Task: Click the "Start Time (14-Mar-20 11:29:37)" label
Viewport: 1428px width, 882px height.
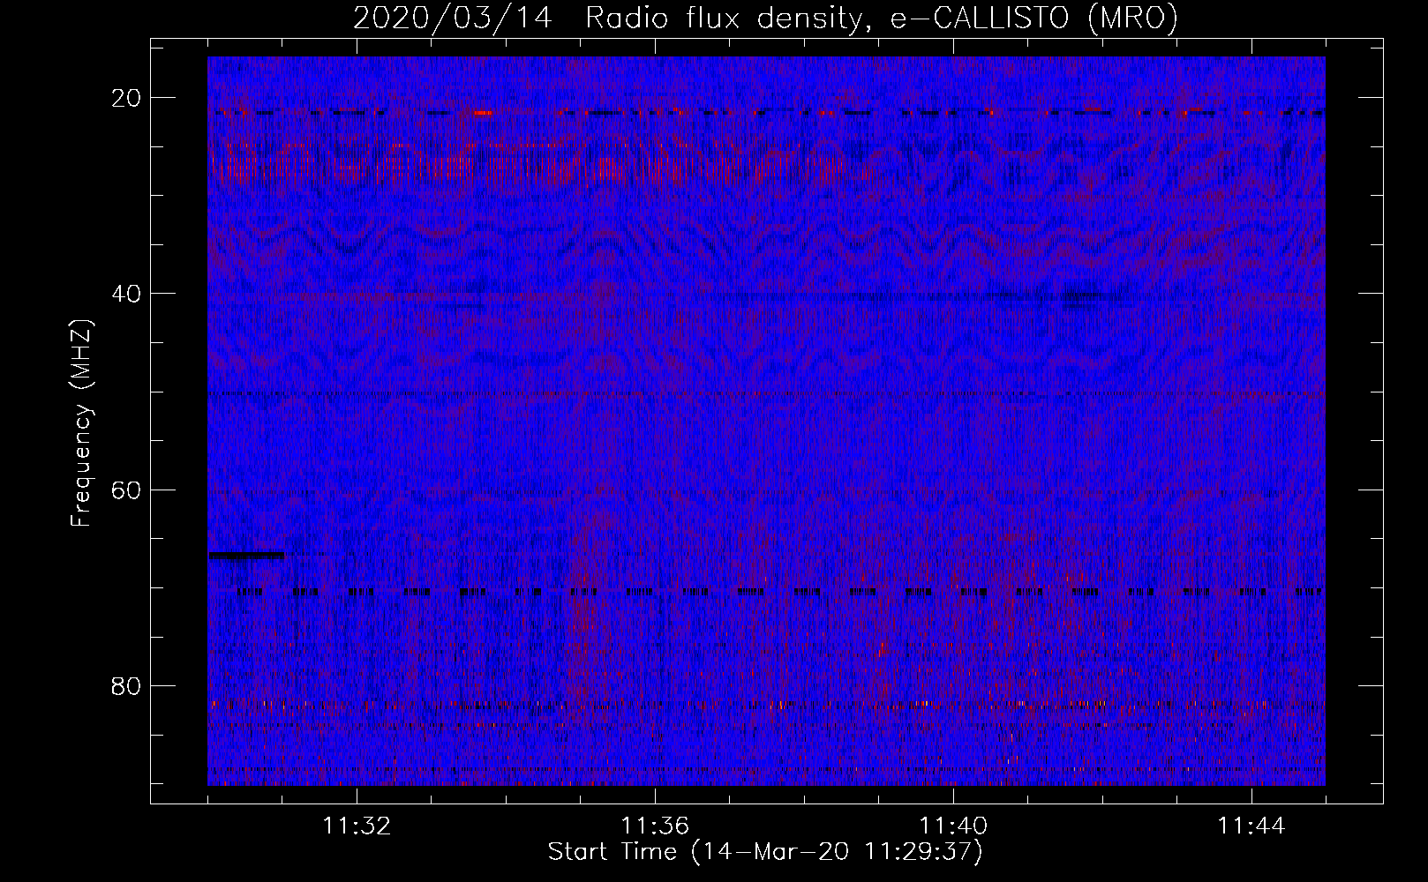Action: (765, 852)
